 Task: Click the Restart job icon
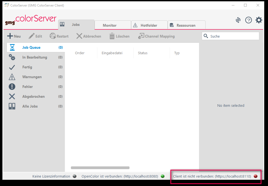tap(53, 36)
